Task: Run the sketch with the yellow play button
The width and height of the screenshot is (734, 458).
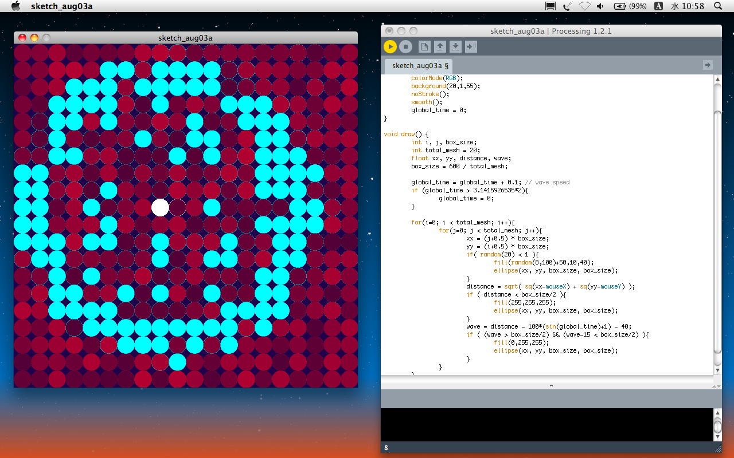Action: pos(390,46)
